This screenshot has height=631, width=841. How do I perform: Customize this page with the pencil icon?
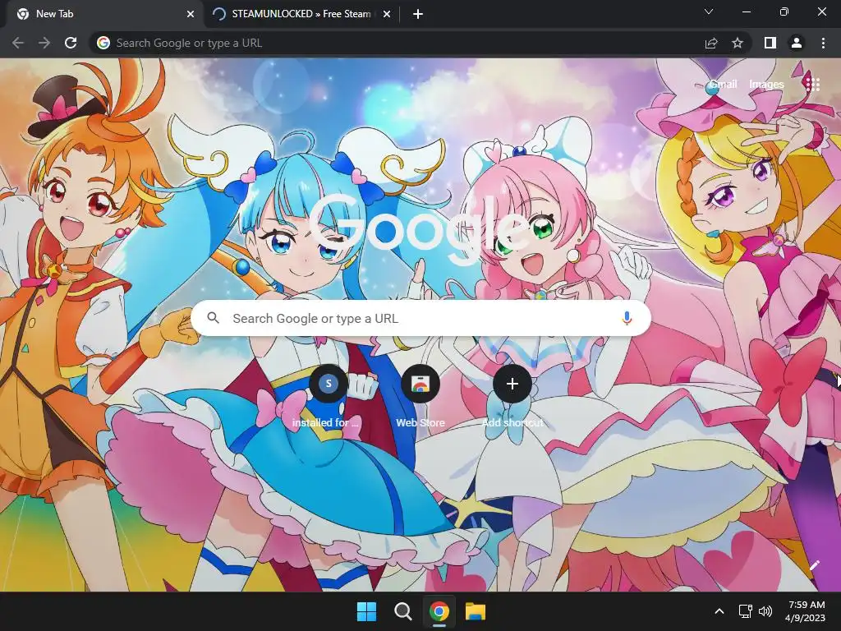pyautogui.click(x=814, y=565)
